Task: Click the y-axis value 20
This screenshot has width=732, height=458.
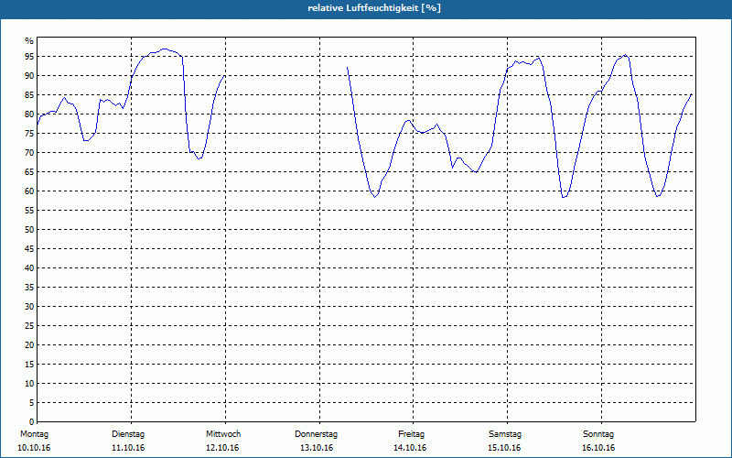Action: 29,345
